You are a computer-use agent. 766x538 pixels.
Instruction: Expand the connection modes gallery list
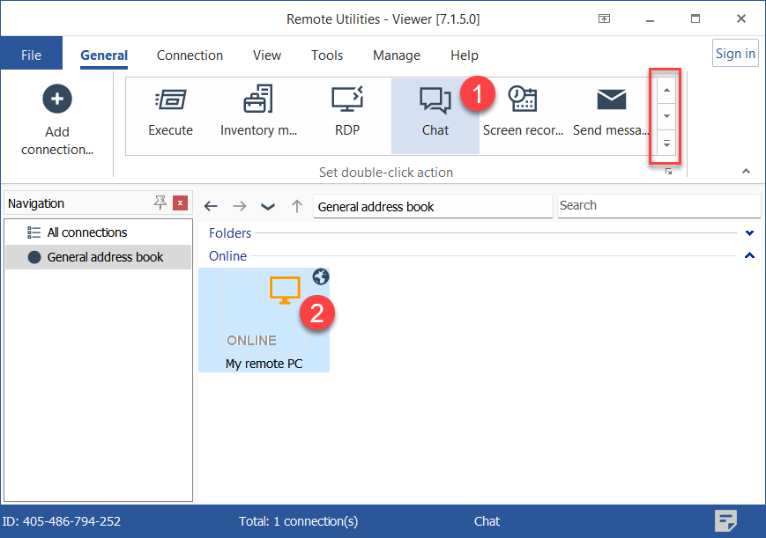click(x=666, y=144)
